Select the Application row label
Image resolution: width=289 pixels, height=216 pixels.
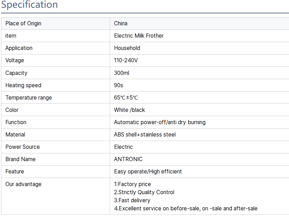19,48
